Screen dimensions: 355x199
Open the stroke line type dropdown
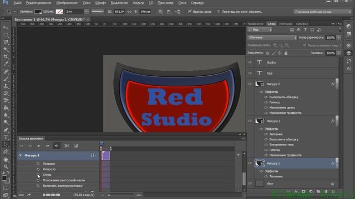tap(98, 12)
